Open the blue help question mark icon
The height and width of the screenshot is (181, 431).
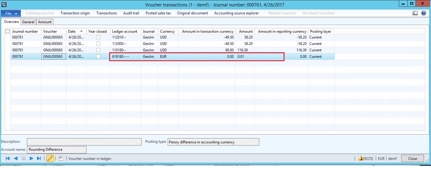[424, 13]
